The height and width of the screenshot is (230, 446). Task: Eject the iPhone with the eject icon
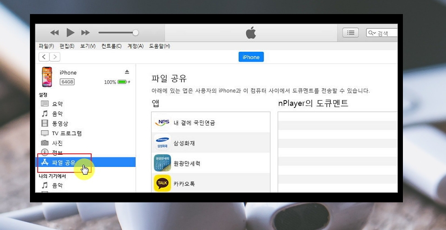(127, 72)
